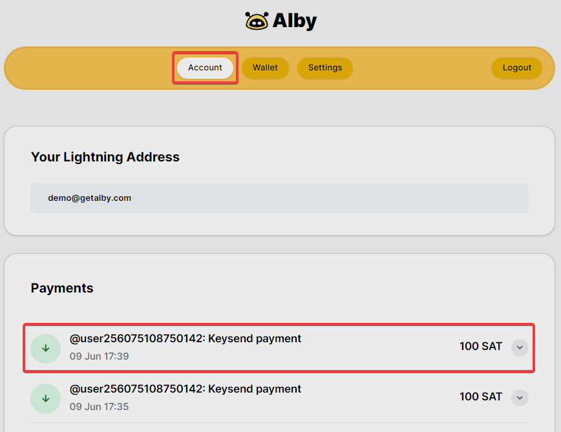The height and width of the screenshot is (432, 561).
Task: Click the 09 Jun 17:39 timestamp
Action: [99, 356]
